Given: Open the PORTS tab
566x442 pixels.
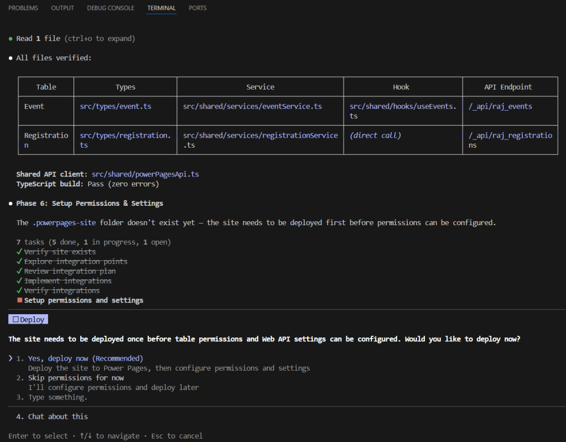Looking at the screenshot, I should [x=198, y=8].
